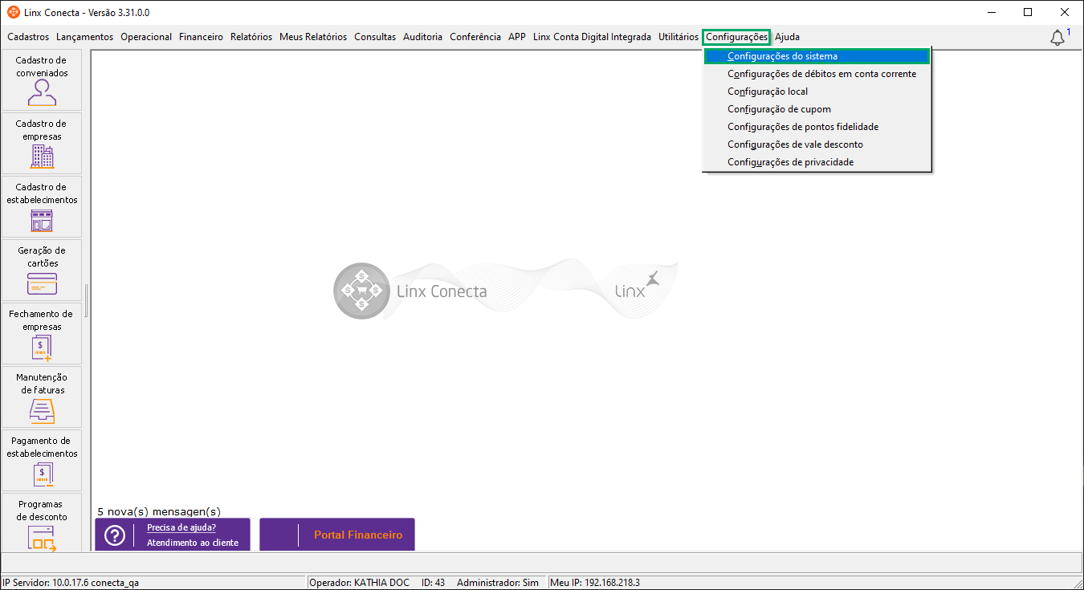Open the Meus Relatórios menu
Viewport: 1084px width, 590px height.
313,37
